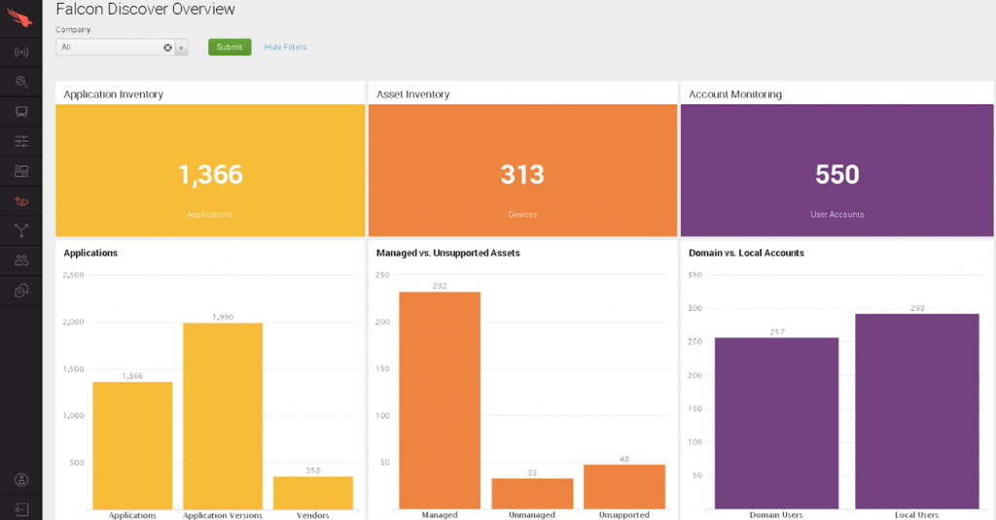This screenshot has height=520, width=996.
Task: Open the Investigate magnifier icon
Action: (20, 82)
